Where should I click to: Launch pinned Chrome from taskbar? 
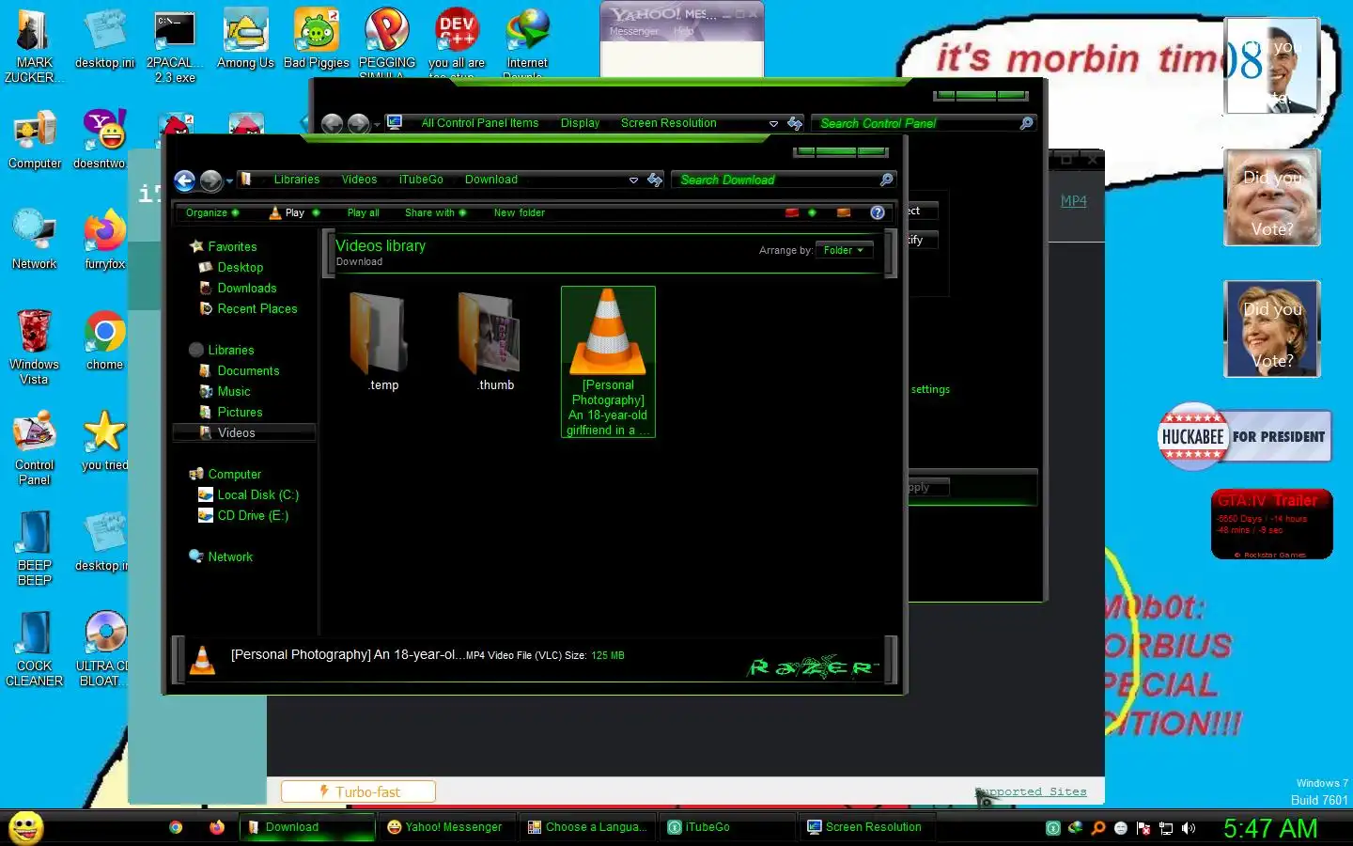point(176,827)
